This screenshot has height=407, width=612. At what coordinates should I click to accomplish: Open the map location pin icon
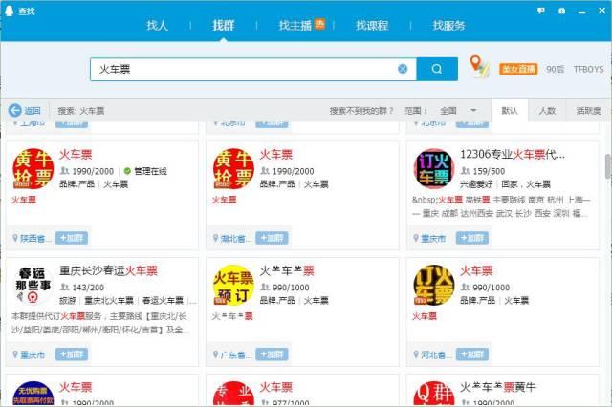tap(480, 67)
